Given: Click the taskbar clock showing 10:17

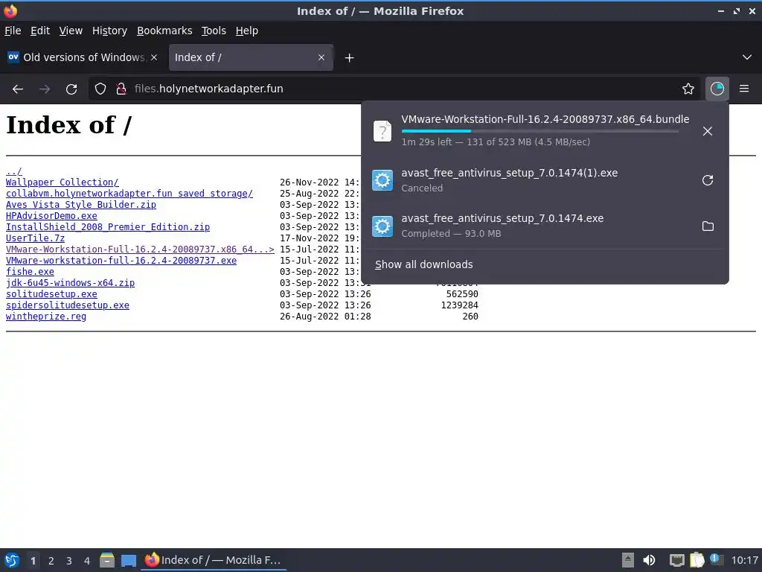Looking at the screenshot, I should (x=744, y=560).
